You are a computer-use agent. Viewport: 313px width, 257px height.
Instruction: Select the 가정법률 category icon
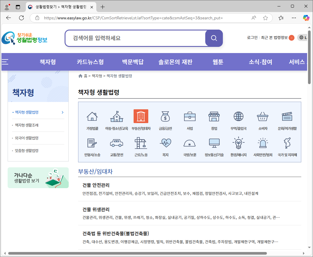[92, 117]
